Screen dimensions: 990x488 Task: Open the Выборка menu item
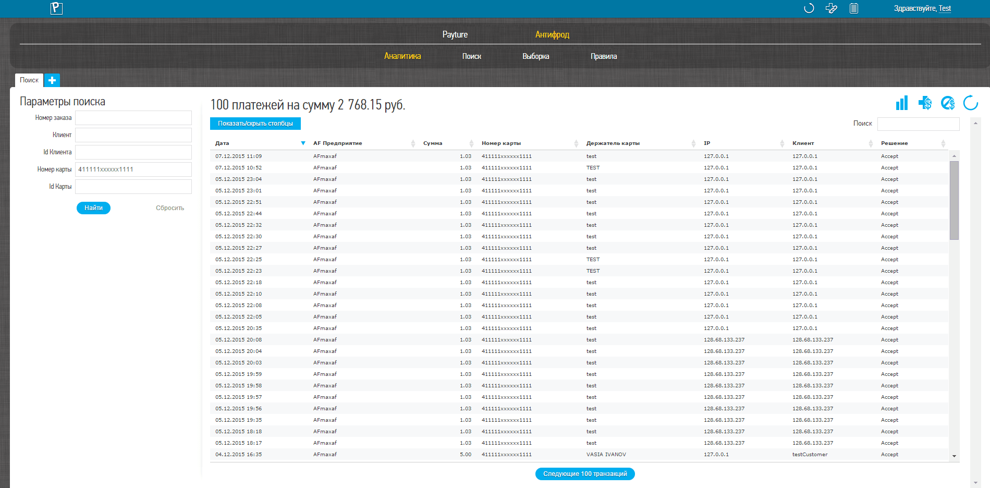point(536,56)
